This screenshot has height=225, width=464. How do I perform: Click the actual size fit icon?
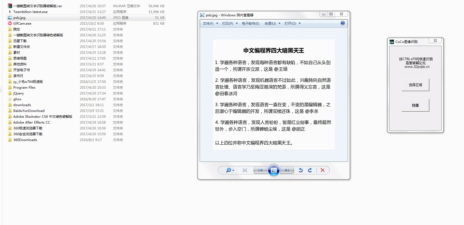[x=245, y=170]
